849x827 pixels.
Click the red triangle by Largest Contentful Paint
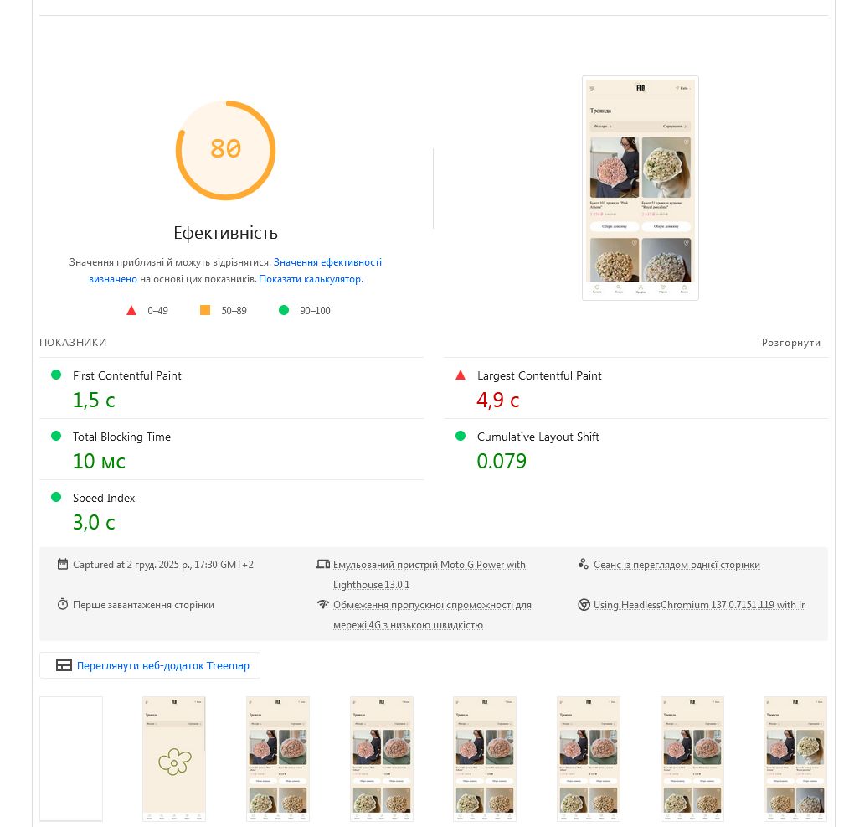pyautogui.click(x=460, y=375)
